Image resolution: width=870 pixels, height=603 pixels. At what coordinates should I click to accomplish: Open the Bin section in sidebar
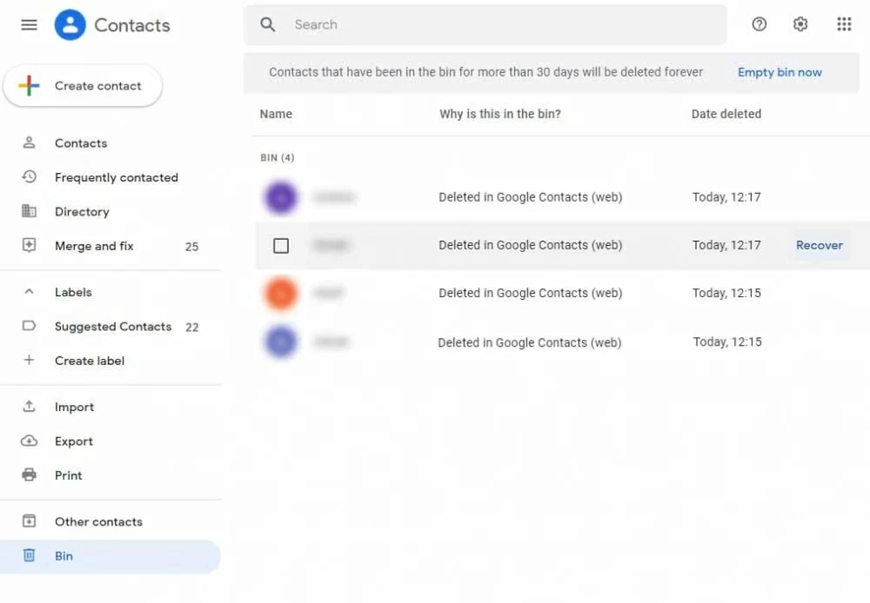[64, 556]
